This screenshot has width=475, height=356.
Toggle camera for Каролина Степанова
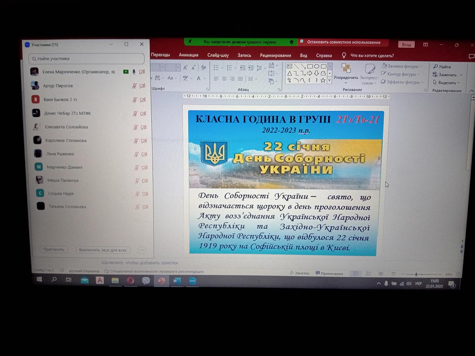[144, 141]
